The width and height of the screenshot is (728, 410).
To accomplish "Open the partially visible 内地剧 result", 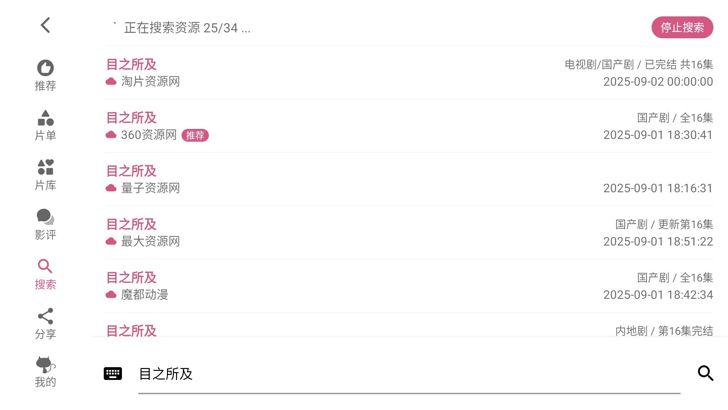I will tap(409, 330).
